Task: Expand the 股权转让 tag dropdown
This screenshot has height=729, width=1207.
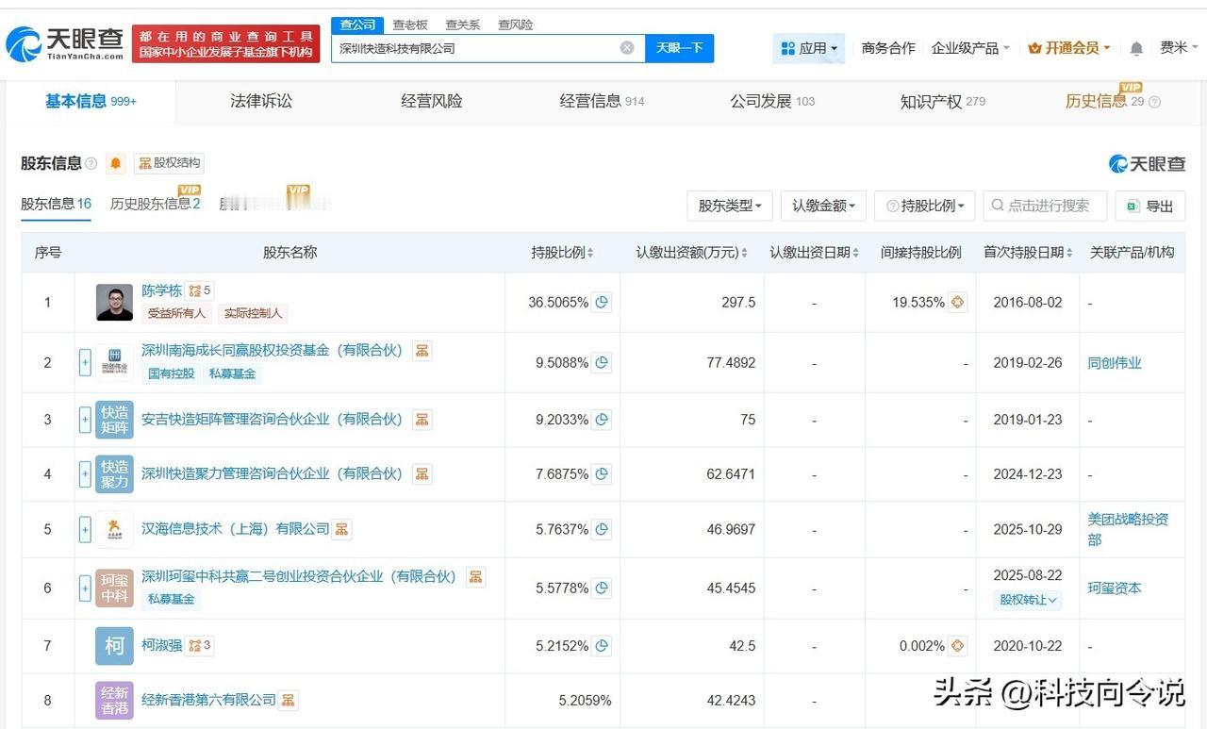Action: (x=1028, y=600)
